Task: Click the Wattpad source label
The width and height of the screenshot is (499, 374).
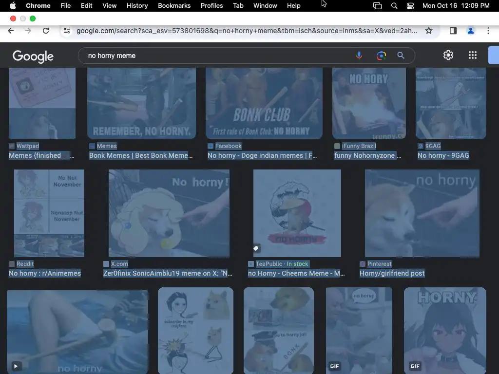Action: [28, 146]
